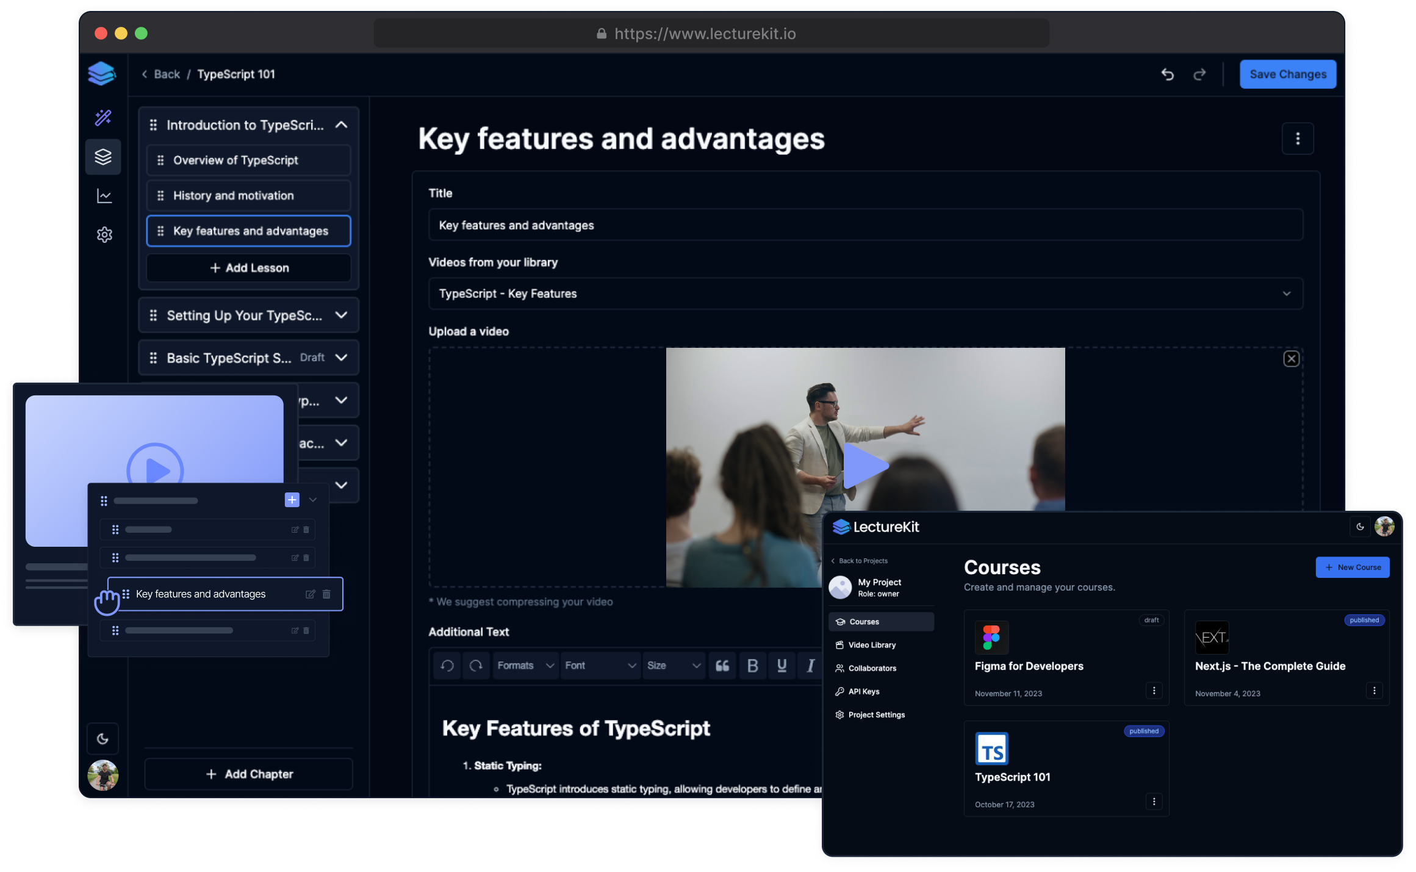
Task: Click the LectureKit layers/stack icon in sidebar
Action: tap(104, 156)
